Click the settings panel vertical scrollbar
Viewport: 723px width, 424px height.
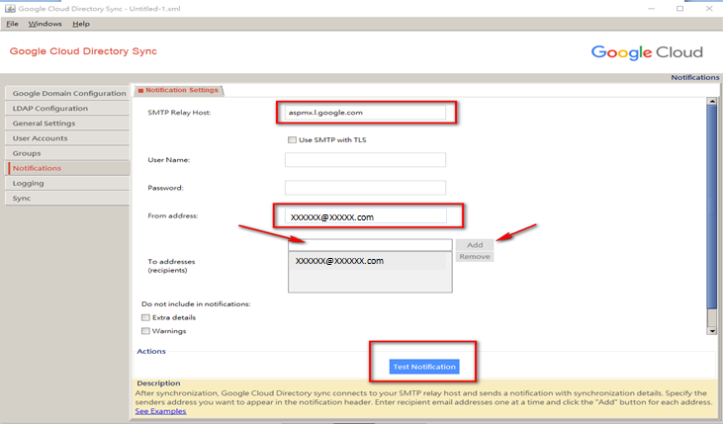pos(710,217)
